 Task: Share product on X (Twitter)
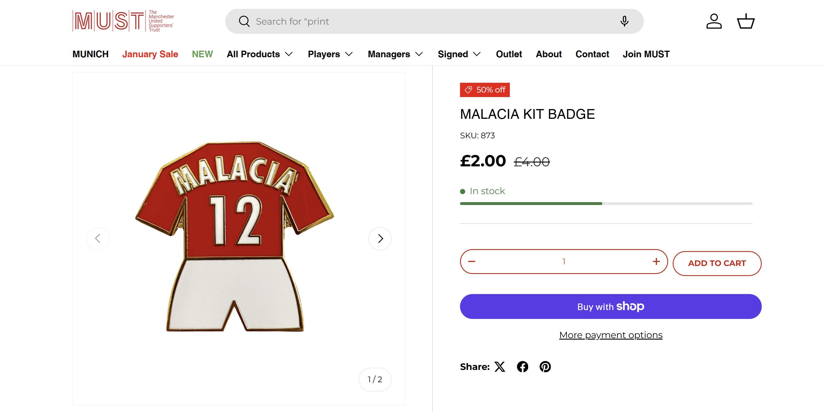point(500,366)
